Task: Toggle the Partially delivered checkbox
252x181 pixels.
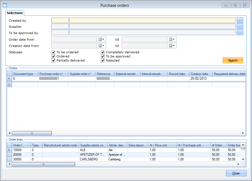Action: click(x=53, y=60)
